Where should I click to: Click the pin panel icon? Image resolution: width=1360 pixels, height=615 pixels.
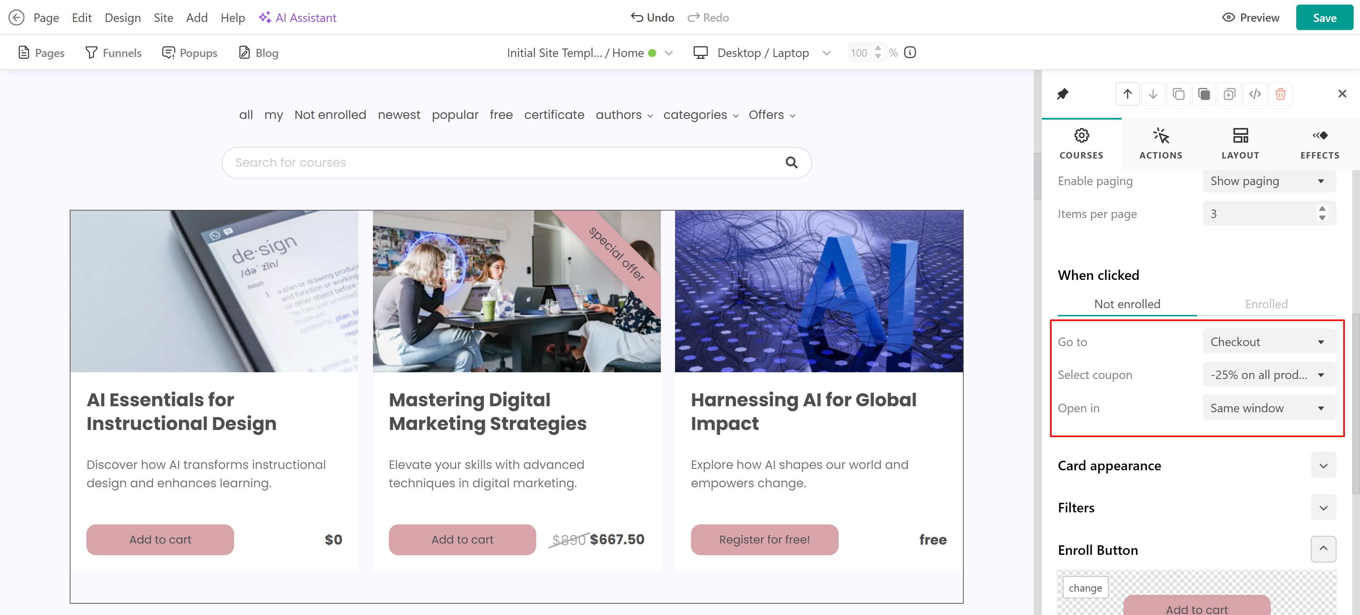pyautogui.click(x=1062, y=94)
